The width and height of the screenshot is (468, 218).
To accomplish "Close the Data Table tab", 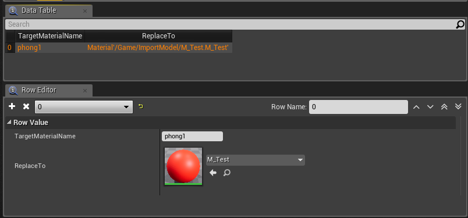I will 85,11.
